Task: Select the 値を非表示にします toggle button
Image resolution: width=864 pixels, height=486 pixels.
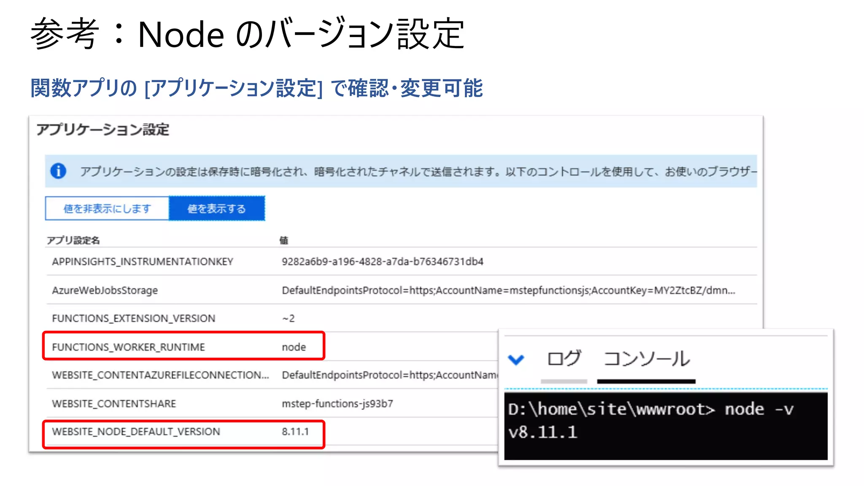Action: click(x=107, y=208)
